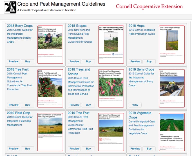The width and height of the screenshot is (192, 156).
Task: Click description '2018 Cornell Integrated Hops Production Guide'
Action: [x=142, y=32]
